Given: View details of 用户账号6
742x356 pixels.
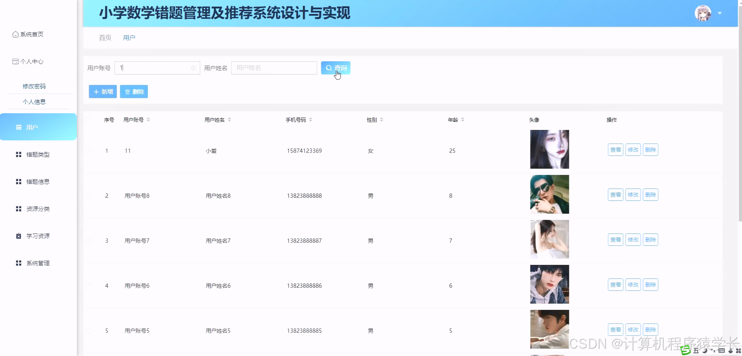Looking at the screenshot, I should (615, 285).
